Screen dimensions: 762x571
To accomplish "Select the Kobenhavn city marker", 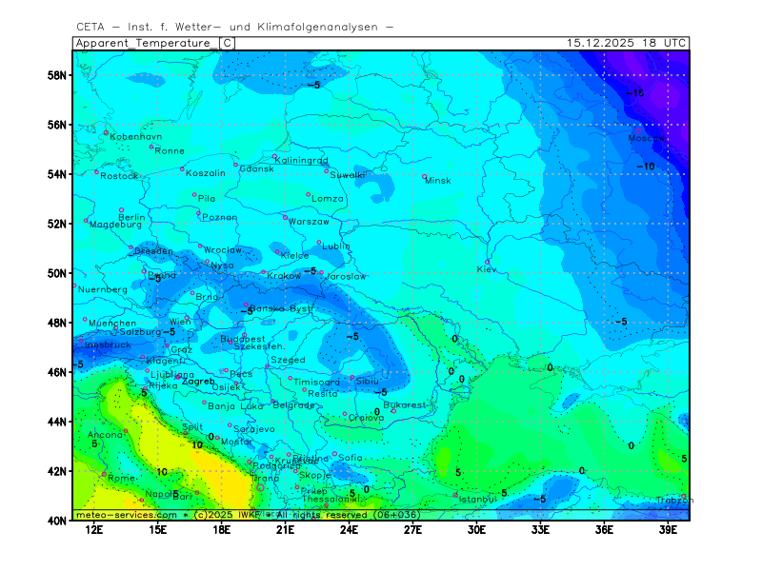I will (x=106, y=133).
